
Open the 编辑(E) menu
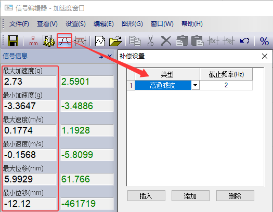103,24
